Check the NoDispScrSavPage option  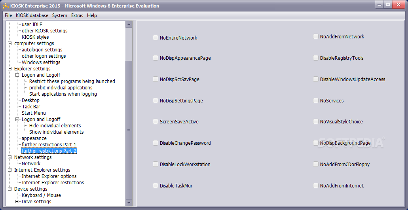click(156, 79)
